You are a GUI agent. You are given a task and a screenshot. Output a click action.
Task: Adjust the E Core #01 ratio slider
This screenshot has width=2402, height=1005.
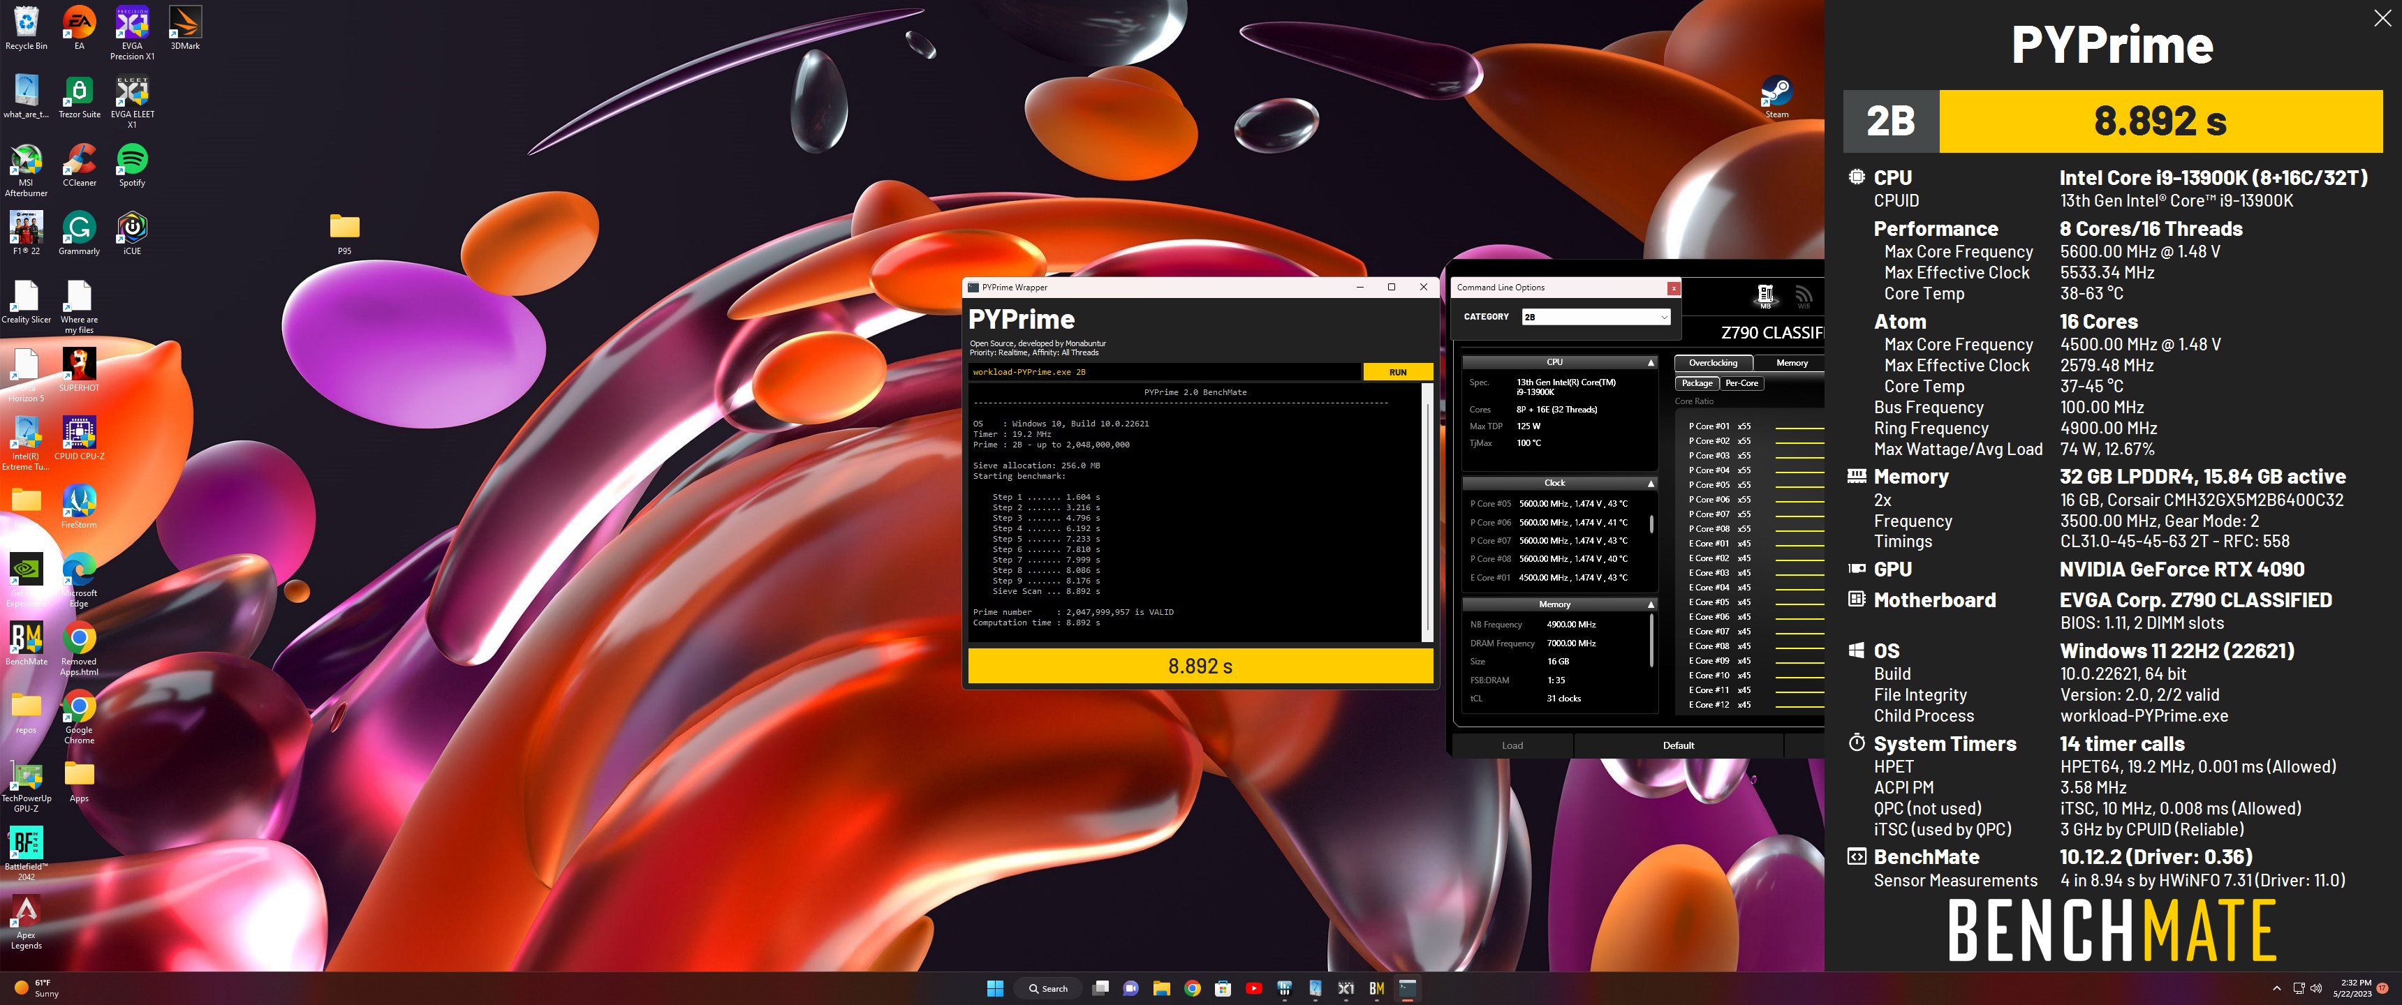[x=1799, y=544]
